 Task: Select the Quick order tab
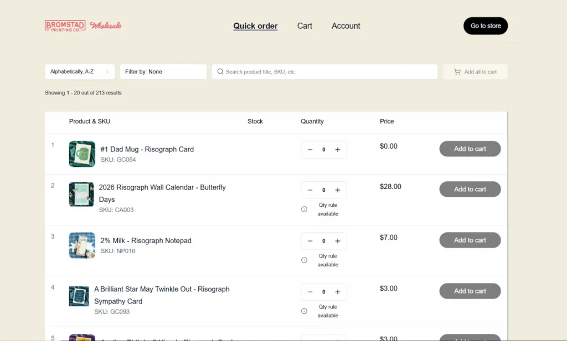tap(255, 26)
